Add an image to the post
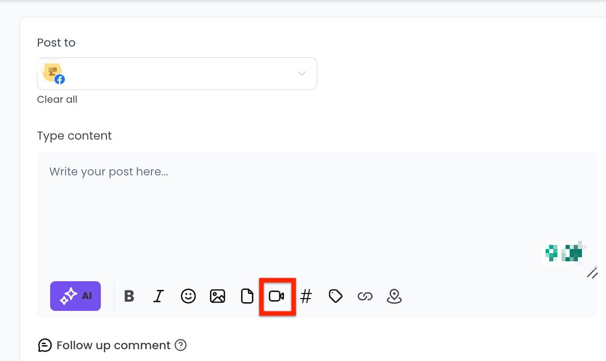The image size is (606, 361). tap(218, 296)
